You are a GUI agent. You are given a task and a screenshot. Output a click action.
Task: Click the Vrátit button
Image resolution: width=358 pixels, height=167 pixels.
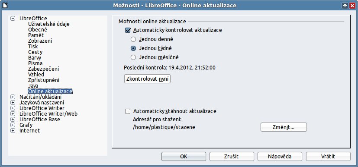click(328, 156)
